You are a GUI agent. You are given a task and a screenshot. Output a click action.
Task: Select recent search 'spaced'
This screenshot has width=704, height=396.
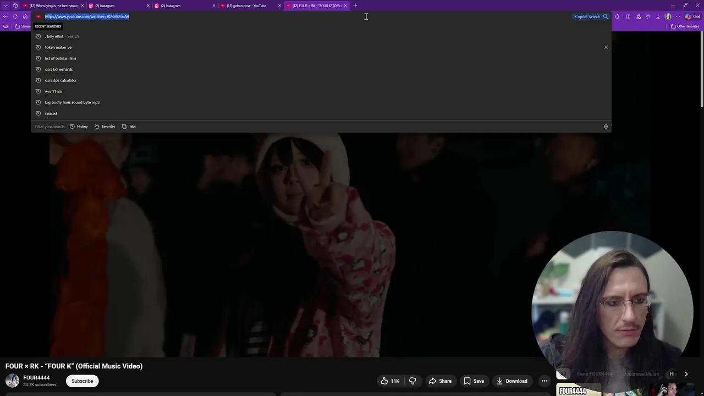(321, 113)
